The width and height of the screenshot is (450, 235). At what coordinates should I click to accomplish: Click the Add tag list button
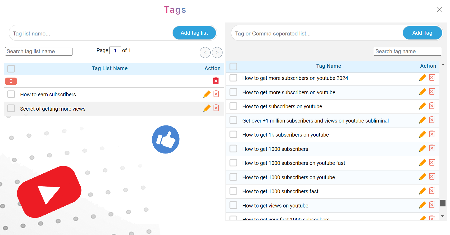tap(194, 33)
